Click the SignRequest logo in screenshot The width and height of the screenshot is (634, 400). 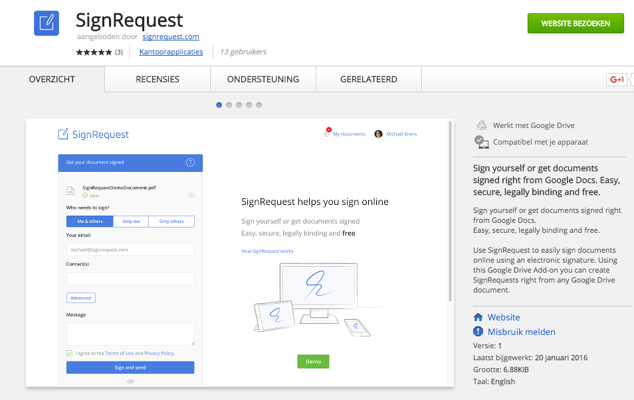94,135
